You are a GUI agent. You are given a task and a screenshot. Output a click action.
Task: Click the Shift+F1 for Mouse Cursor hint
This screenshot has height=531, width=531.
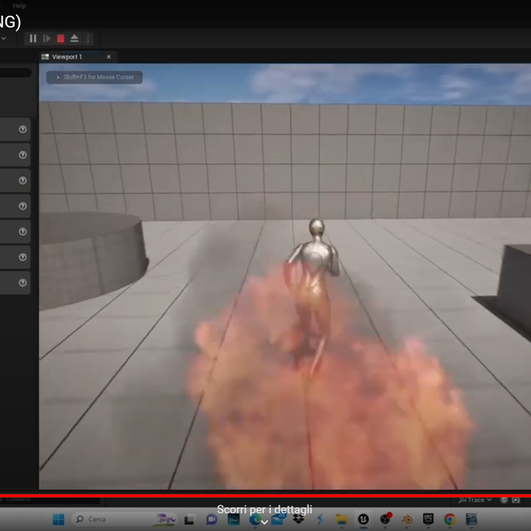coord(95,77)
